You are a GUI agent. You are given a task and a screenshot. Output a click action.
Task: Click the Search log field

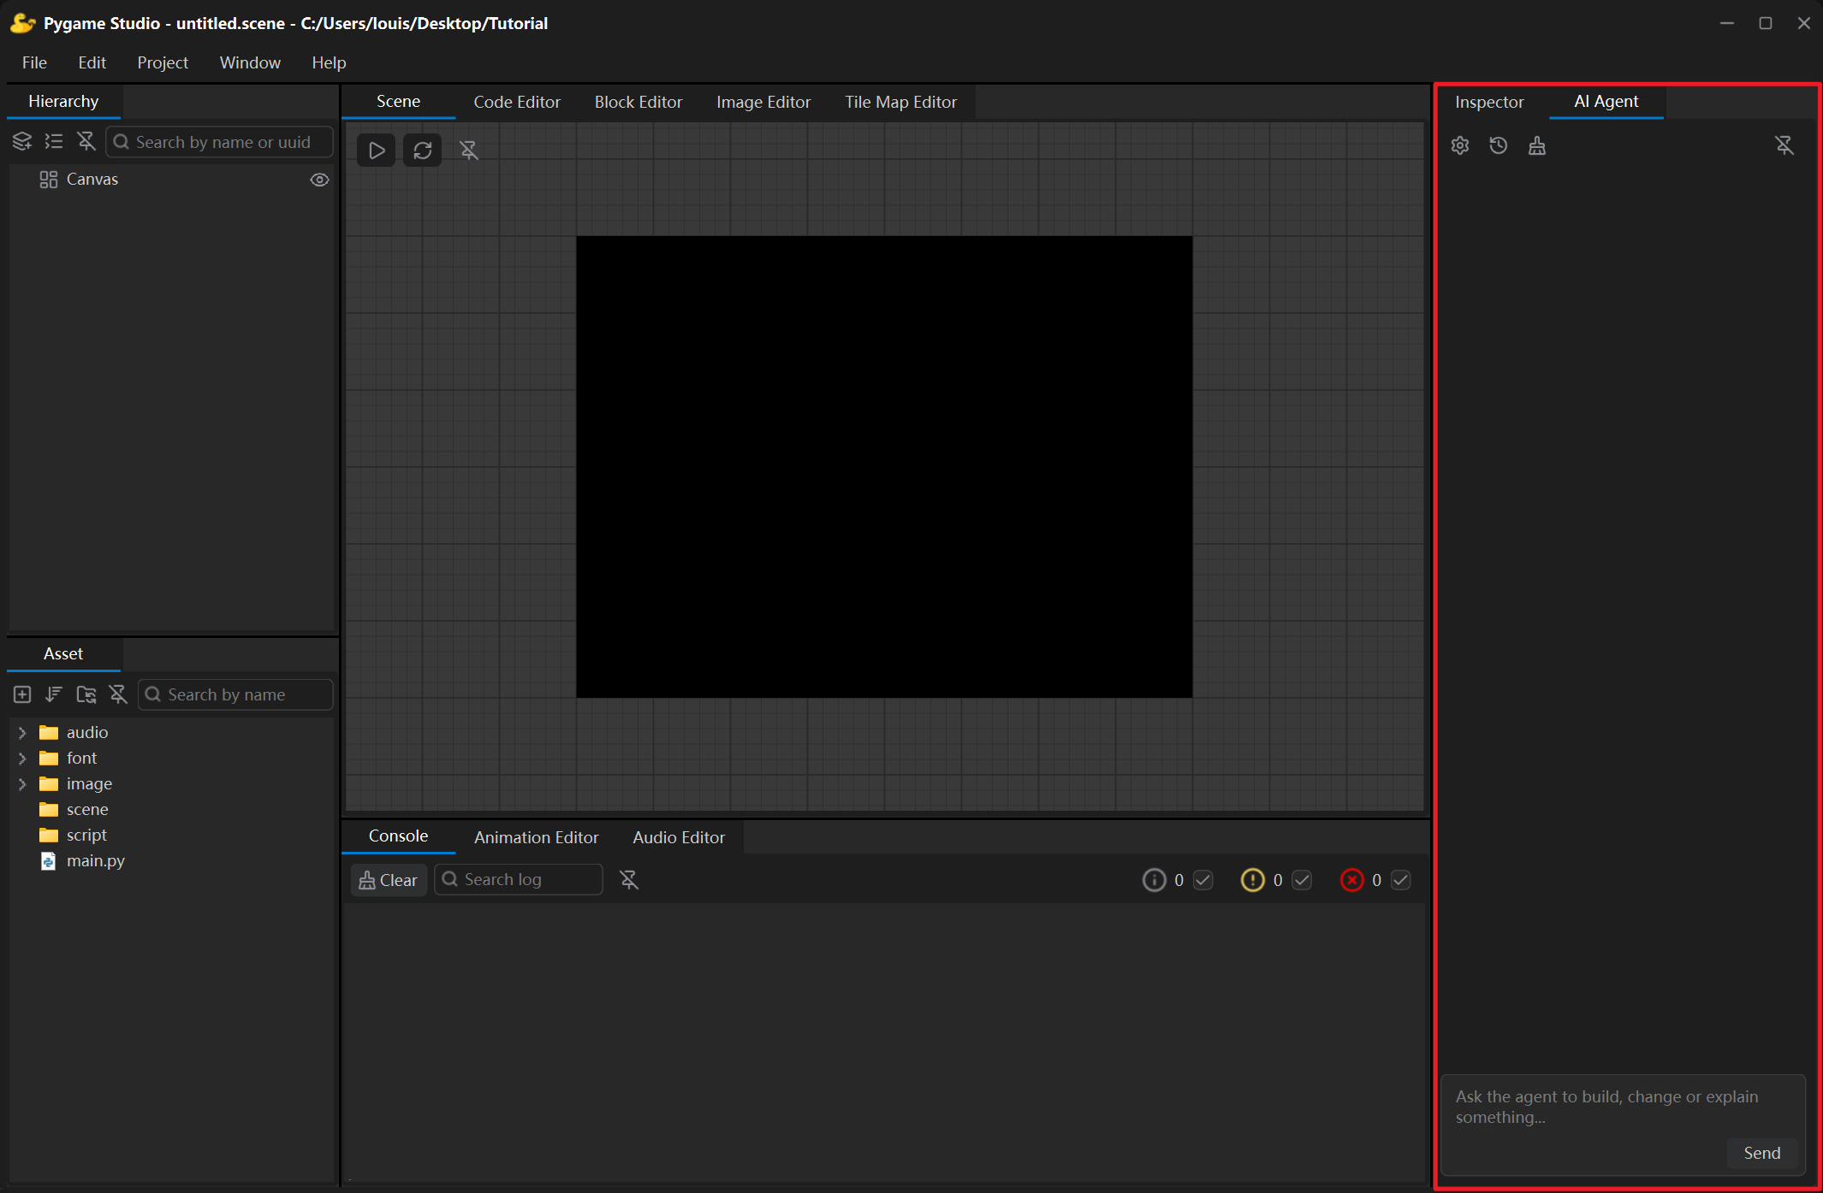tap(519, 880)
